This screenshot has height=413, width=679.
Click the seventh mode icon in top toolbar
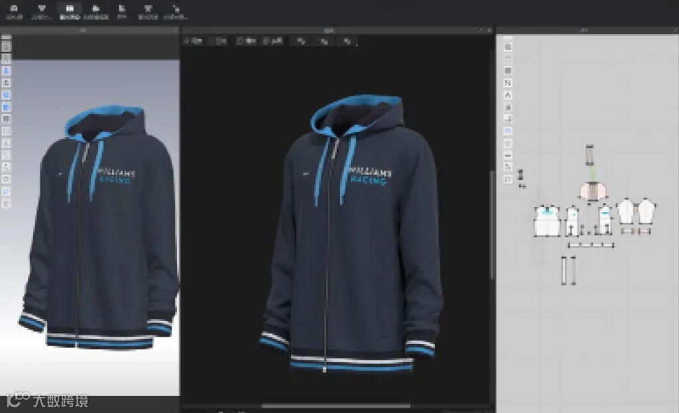pyautogui.click(x=175, y=12)
